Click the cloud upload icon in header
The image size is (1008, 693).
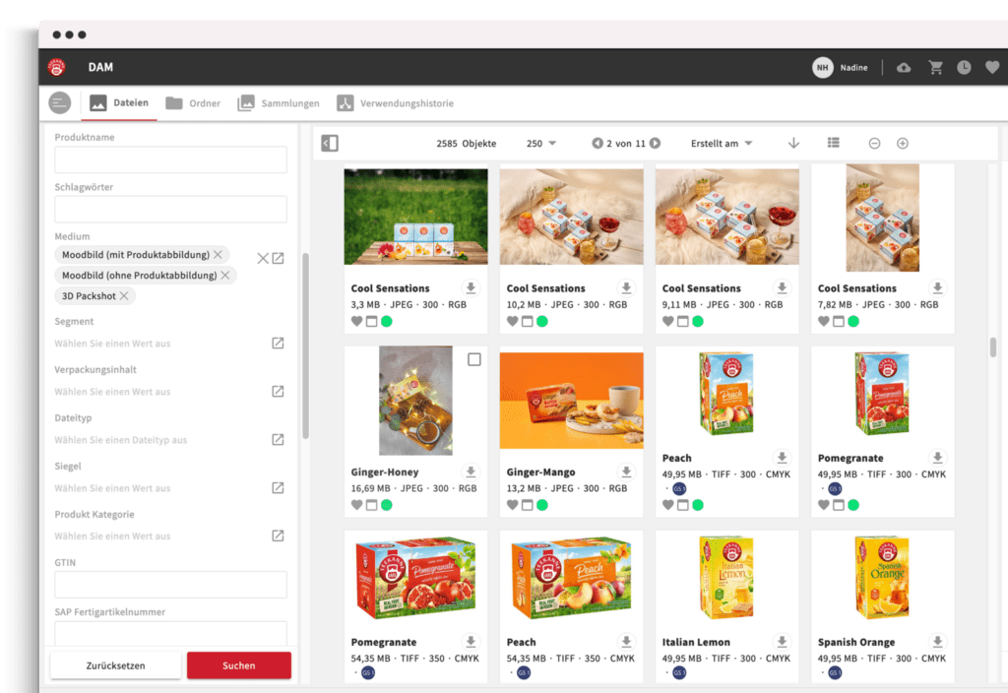click(x=904, y=68)
